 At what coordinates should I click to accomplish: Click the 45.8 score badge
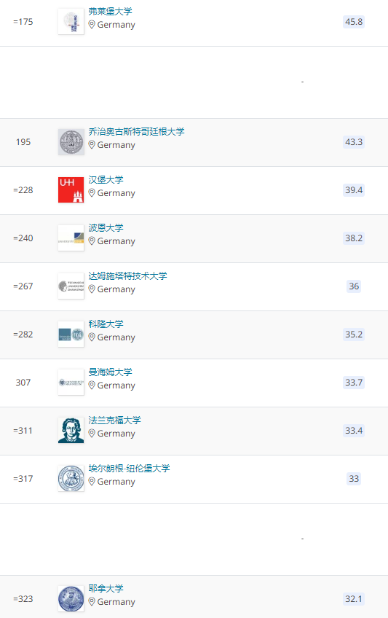click(354, 22)
